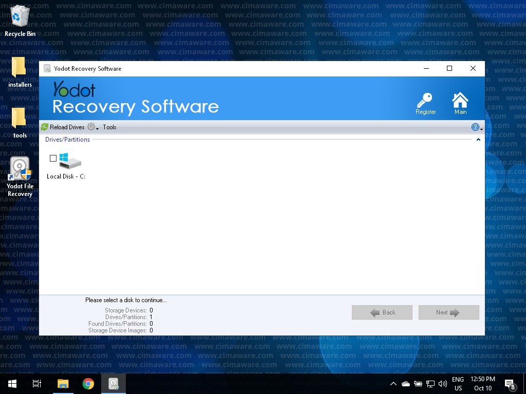Go to the Main home screen
526x394 pixels.
click(x=460, y=104)
